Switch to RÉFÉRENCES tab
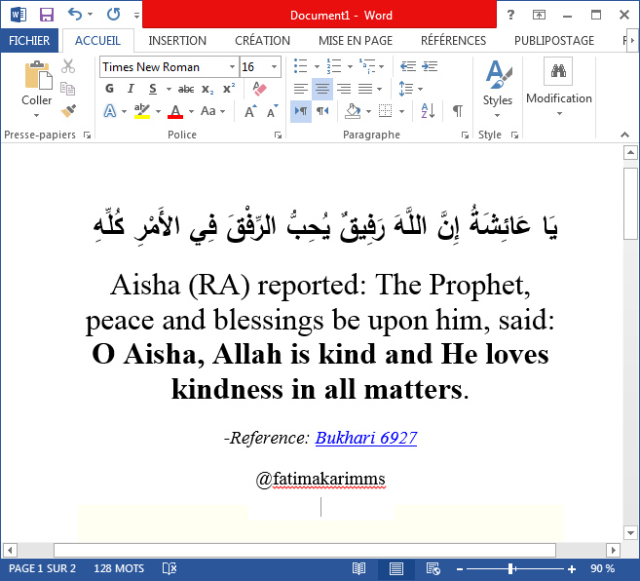 [454, 40]
